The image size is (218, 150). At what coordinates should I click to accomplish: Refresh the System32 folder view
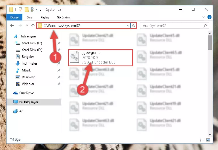(x=134, y=26)
